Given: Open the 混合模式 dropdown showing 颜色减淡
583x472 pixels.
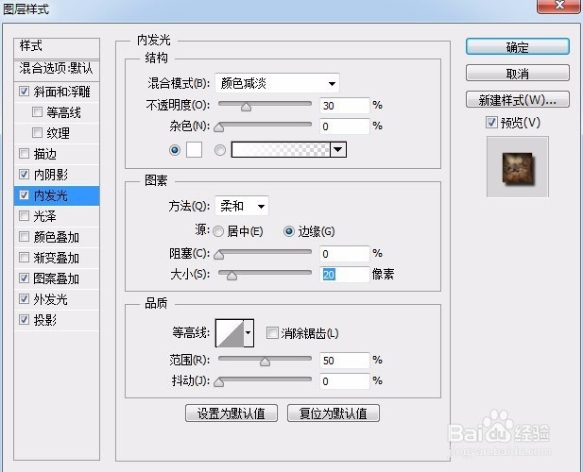Looking at the screenshot, I should 277,83.
